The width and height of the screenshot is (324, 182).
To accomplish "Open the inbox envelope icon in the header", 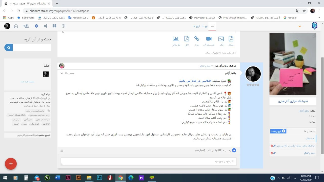I will point(16,26).
